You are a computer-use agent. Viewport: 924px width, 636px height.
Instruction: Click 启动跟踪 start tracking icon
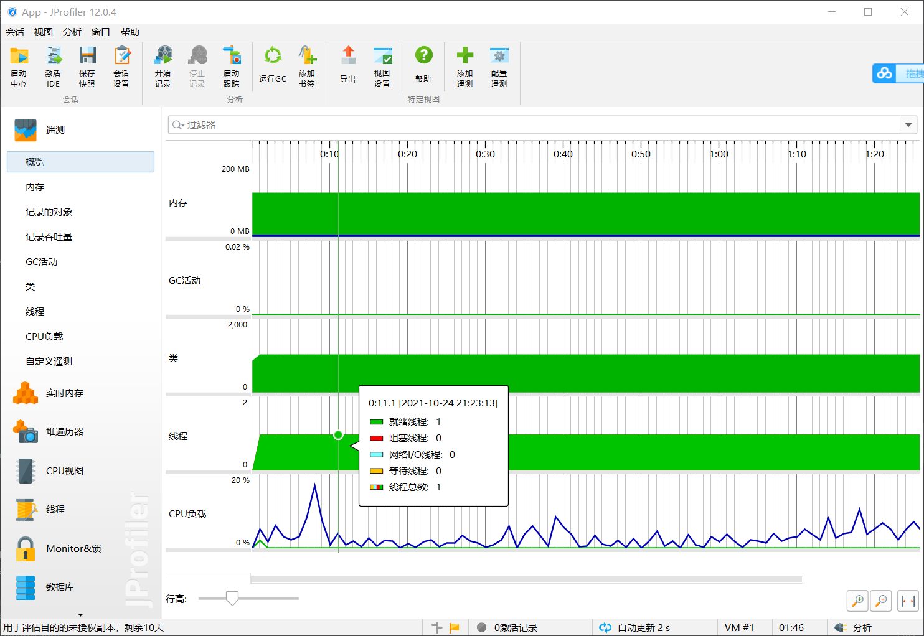(x=232, y=67)
